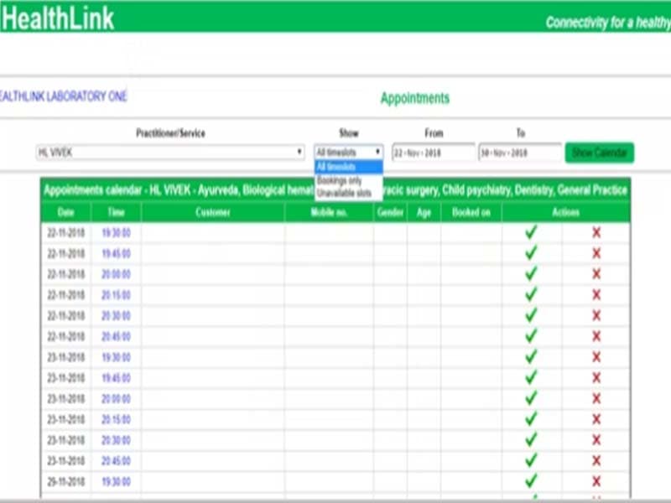671x503 pixels.
Task: Click red X for 29-11-2018 19:30:00 slot
Action: [x=596, y=481]
